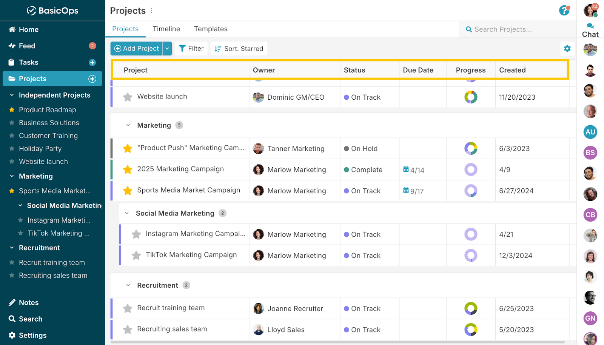Collapse the Recruitment group in the table
The width and height of the screenshot is (604, 345).
point(128,285)
